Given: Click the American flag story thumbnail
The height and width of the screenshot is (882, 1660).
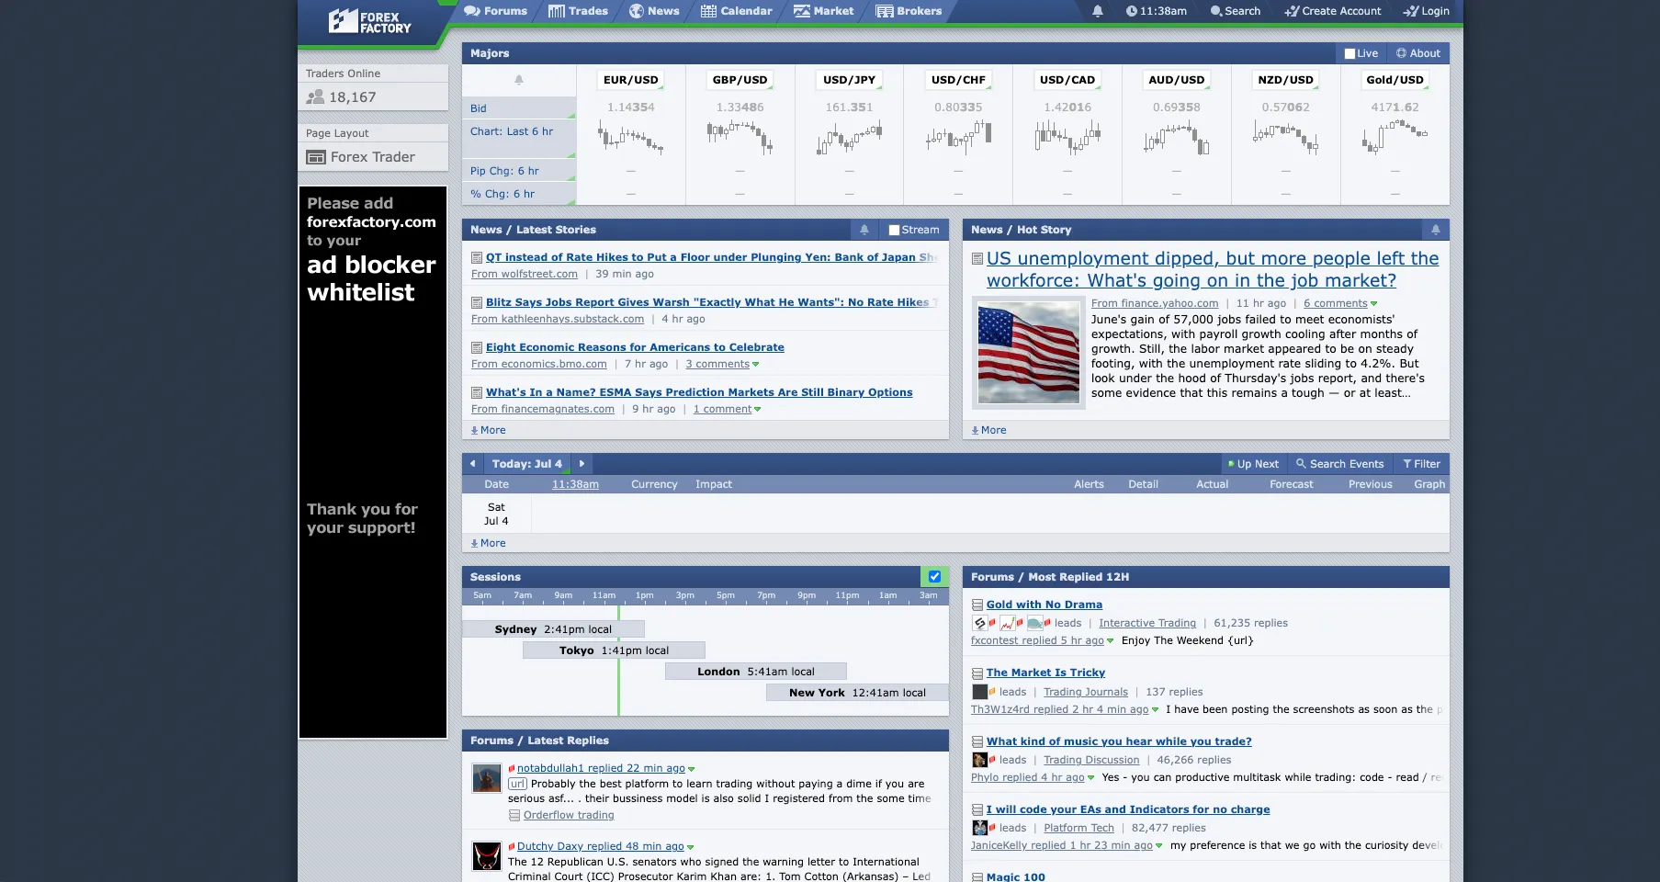Looking at the screenshot, I should pyautogui.click(x=1028, y=354).
